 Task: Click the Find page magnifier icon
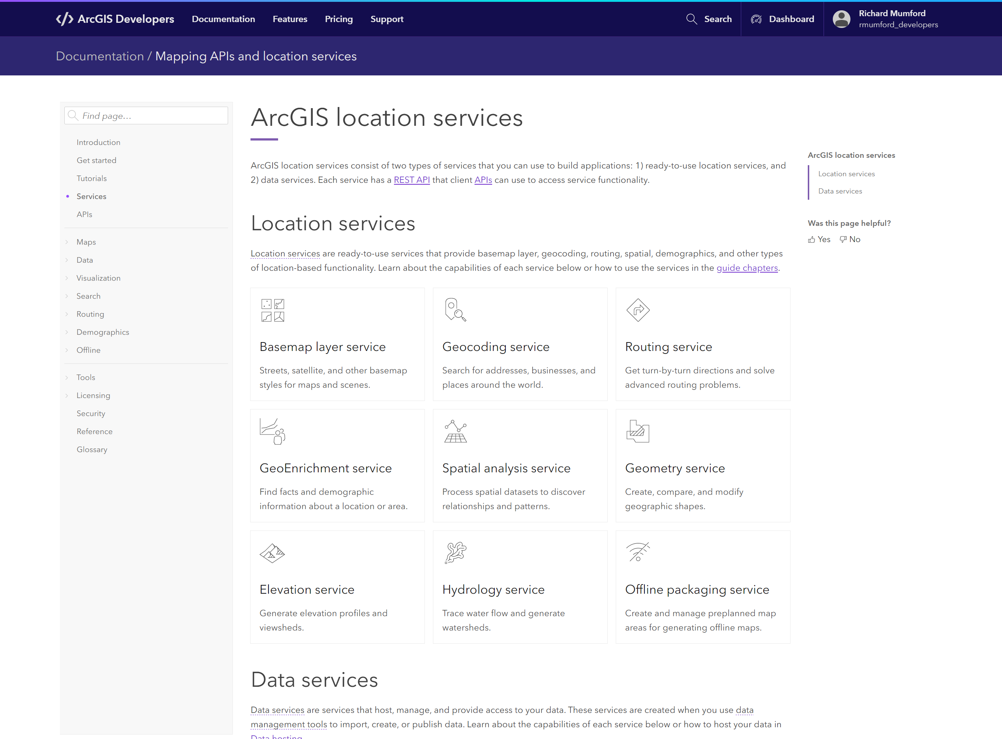(73, 116)
